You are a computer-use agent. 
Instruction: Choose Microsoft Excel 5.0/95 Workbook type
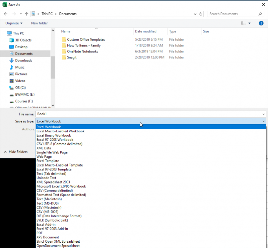click(x=151, y=187)
